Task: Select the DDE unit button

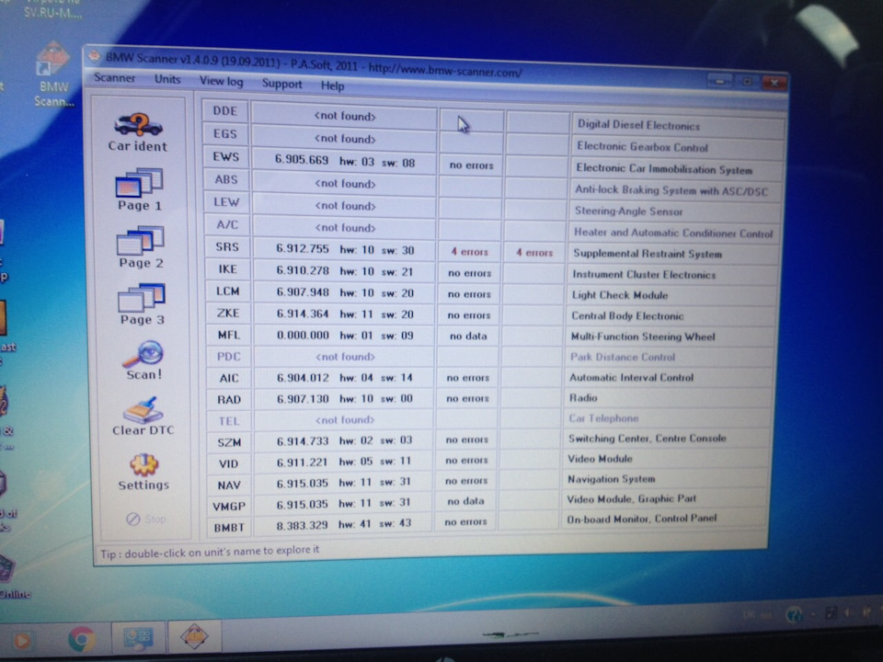Action: [225, 111]
